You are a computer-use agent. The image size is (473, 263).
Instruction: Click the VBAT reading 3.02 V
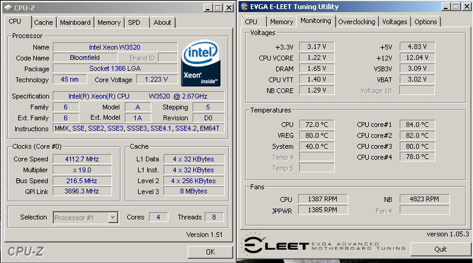(x=417, y=79)
